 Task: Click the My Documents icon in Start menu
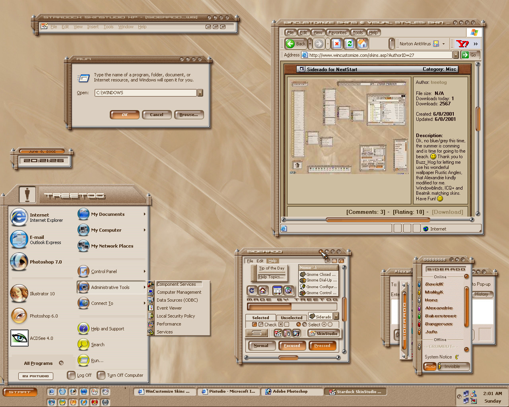click(84, 214)
